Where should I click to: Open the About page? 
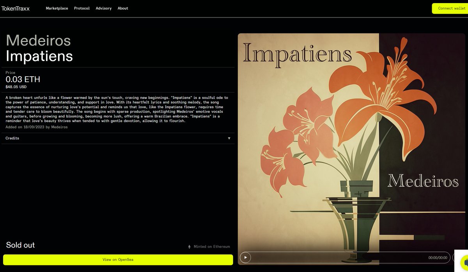coord(123,8)
